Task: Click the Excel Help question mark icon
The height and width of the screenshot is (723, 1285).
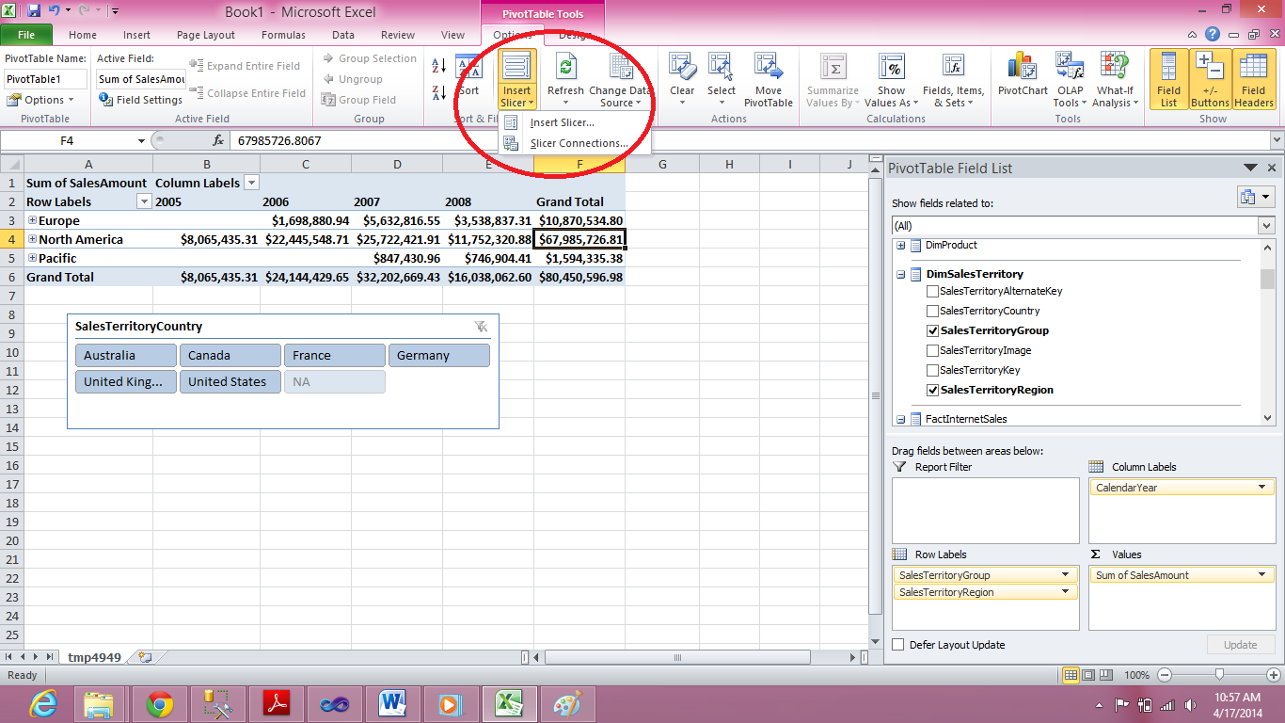Action: (x=1213, y=35)
